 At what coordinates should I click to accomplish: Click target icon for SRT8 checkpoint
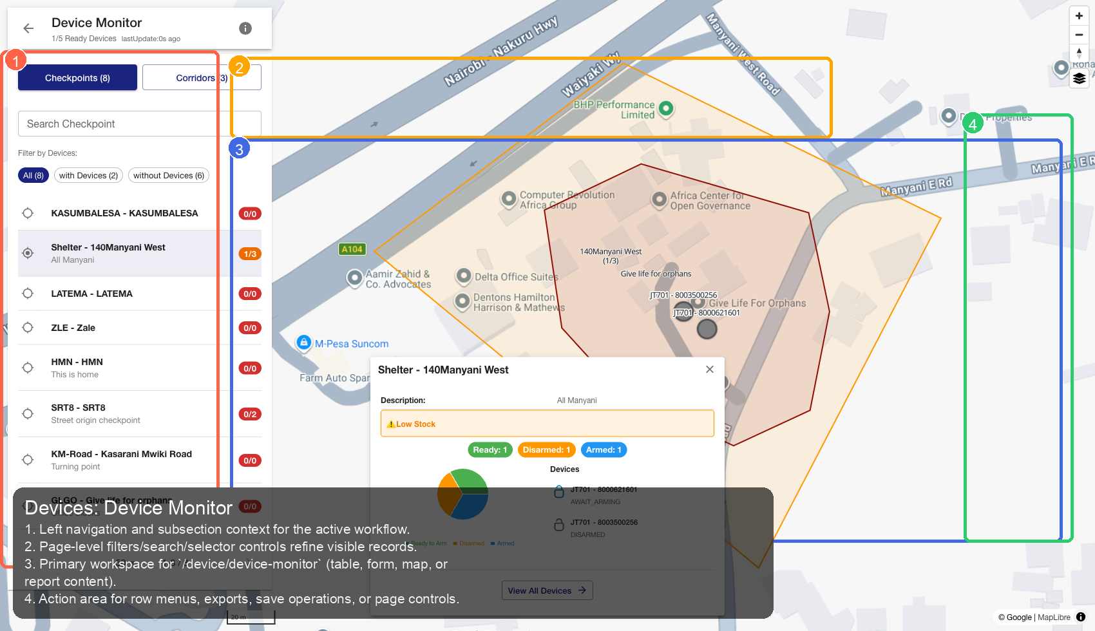(28, 414)
